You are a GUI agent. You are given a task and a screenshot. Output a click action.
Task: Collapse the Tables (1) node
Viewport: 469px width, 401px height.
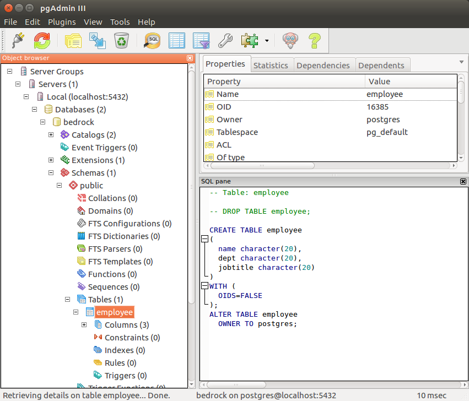(68, 300)
